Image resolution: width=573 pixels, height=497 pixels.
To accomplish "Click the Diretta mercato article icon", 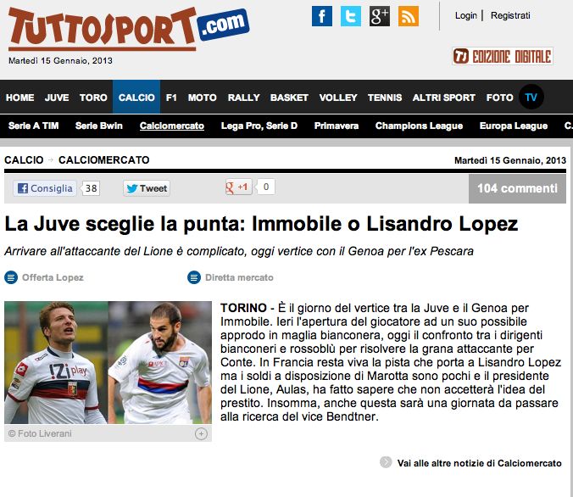I will [194, 277].
